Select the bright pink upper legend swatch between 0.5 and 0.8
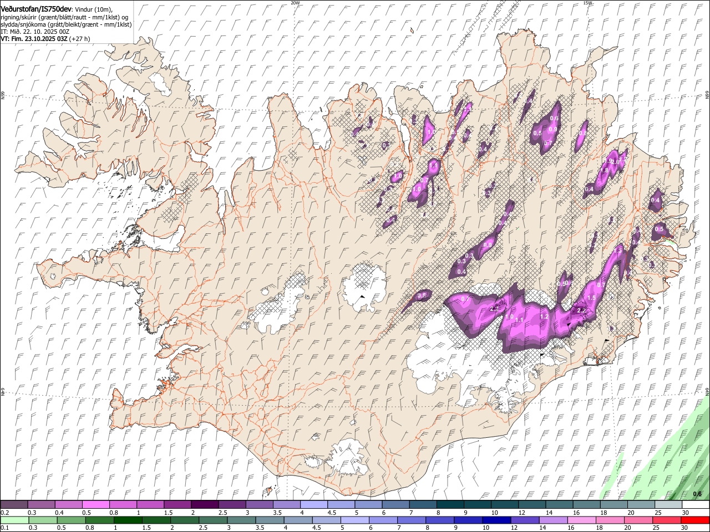Viewport: 710px width, 532px height. 96,505
